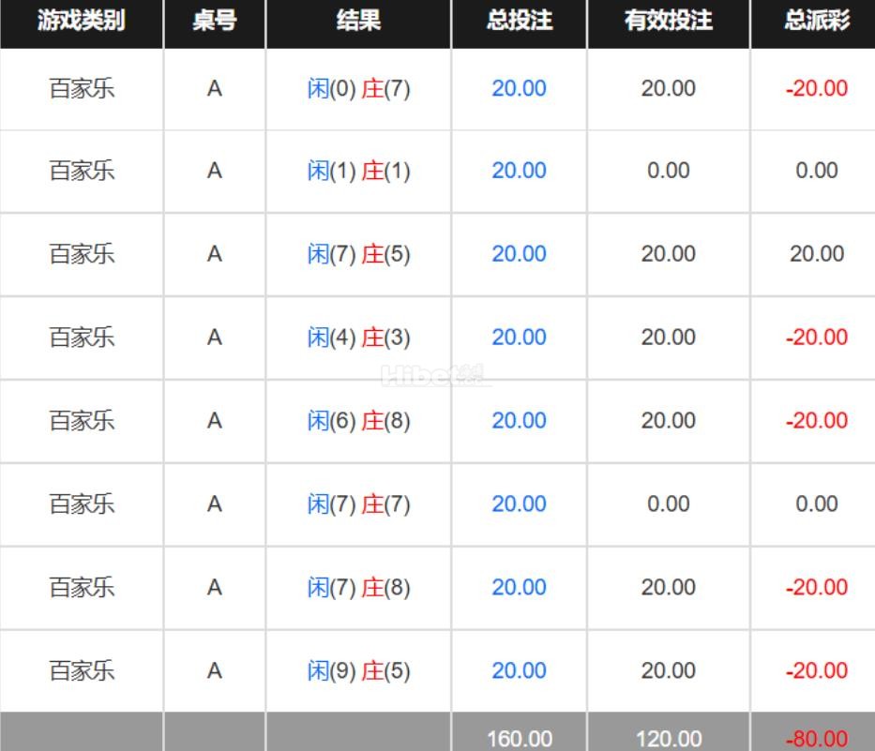Screen dimensions: 875x751
Task: Open blue 20.00 total bet for 闲(0) 庄(7)
Action: click(x=519, y=89)
